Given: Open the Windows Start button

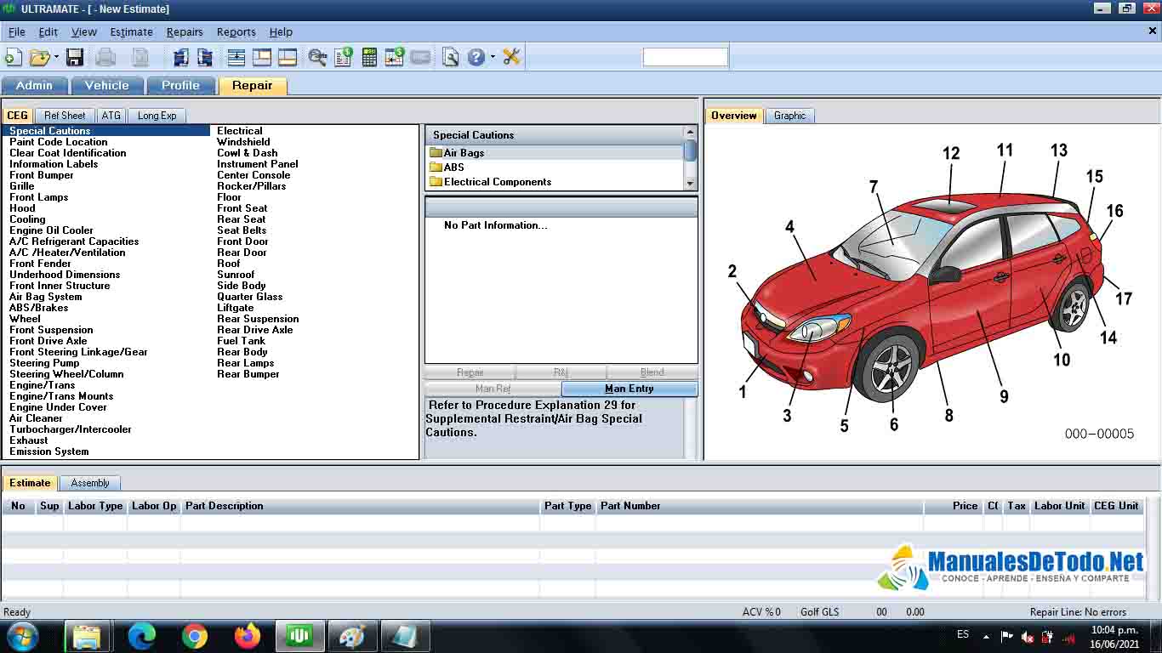Looking at the screenshot, I should [x=22, y=636].
